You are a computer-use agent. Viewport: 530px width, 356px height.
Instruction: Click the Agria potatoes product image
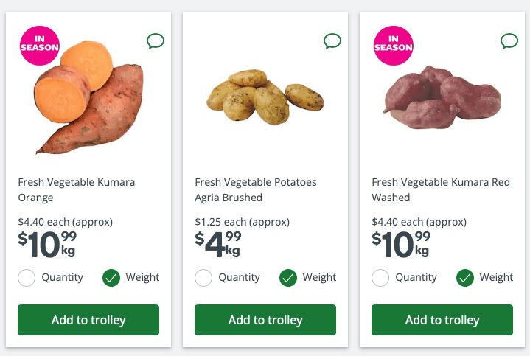(265, 96)
